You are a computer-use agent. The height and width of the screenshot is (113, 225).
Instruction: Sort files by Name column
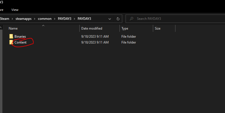[13, 28]
